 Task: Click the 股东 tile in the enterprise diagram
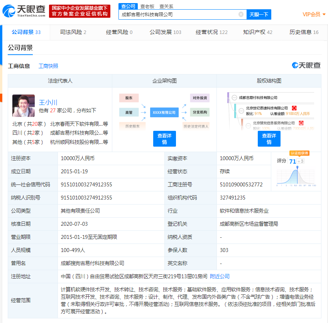point(128,98)
